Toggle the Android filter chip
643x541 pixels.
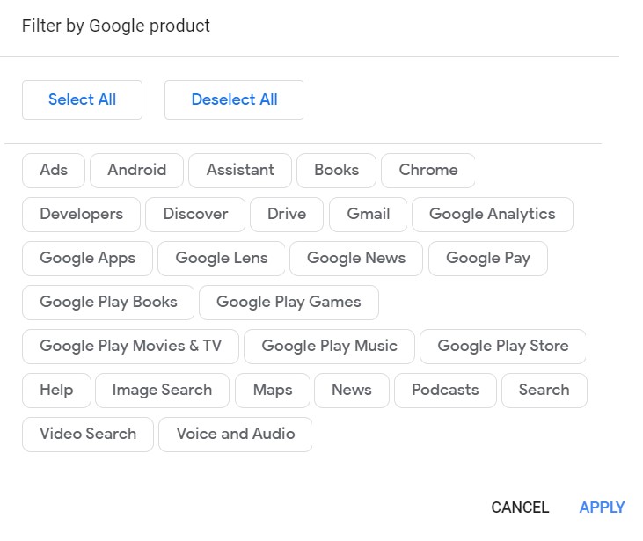[137, 170]
